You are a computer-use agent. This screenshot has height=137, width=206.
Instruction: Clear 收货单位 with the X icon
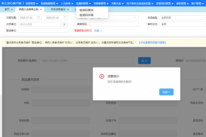65,24
